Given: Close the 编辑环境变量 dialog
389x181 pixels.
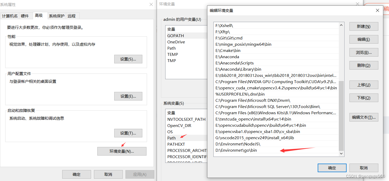Looking at the screenshot, I should (x=377, y=10).
